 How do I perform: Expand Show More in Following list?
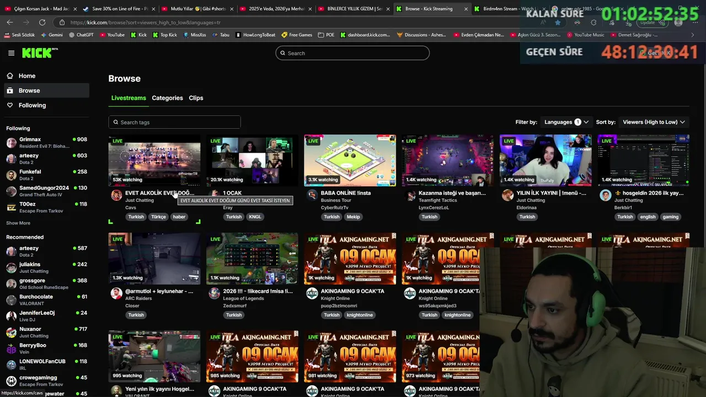click(x=18, y=223)
